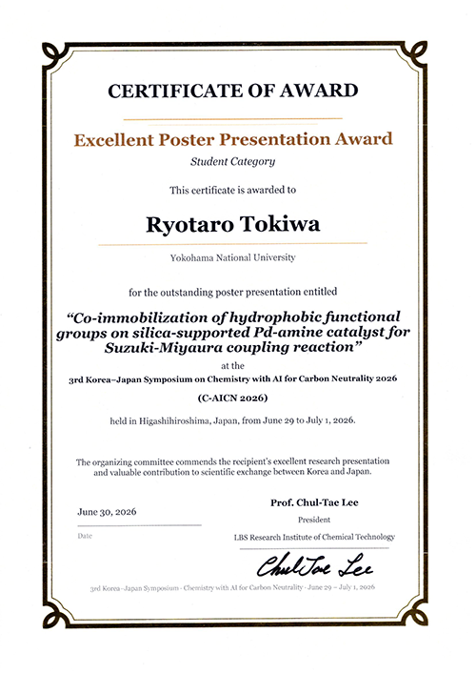Select the Suzuki-Miyaura coupling reaction line
The image size is (476, 674).
coord(233,347)
